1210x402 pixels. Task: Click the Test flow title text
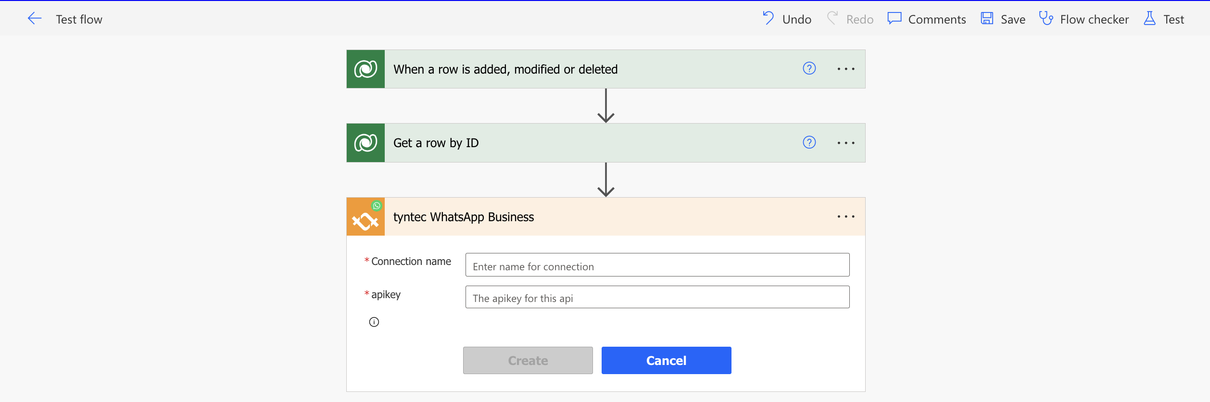tap(79, 20)
